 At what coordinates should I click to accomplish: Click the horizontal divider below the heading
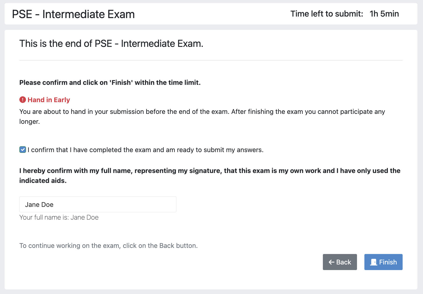pos(211,60)
